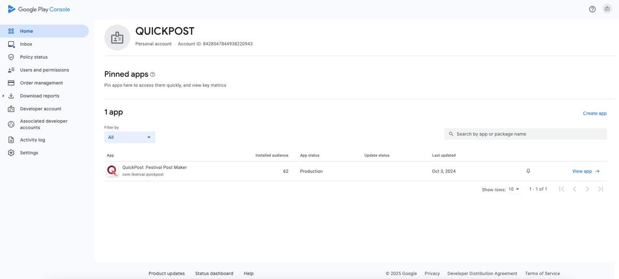The height and width of the screenshot is (279, 619).
Task: Click the Create app button
Action: click(x=595, y=113)
